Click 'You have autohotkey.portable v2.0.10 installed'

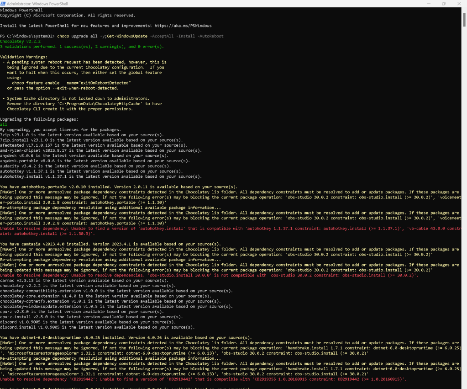click(55, 187)
